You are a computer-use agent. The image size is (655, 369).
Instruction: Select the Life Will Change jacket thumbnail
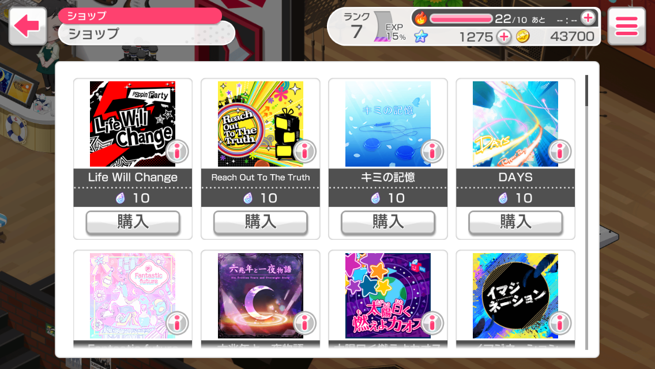pyautogui.click(x=133, y=124)
